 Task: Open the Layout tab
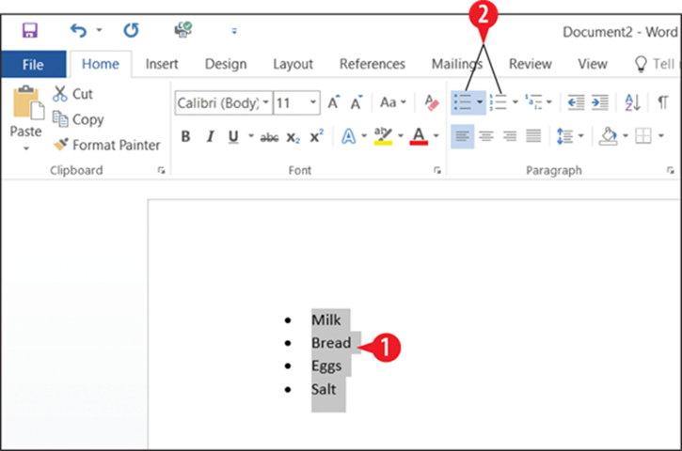point(293,64)
